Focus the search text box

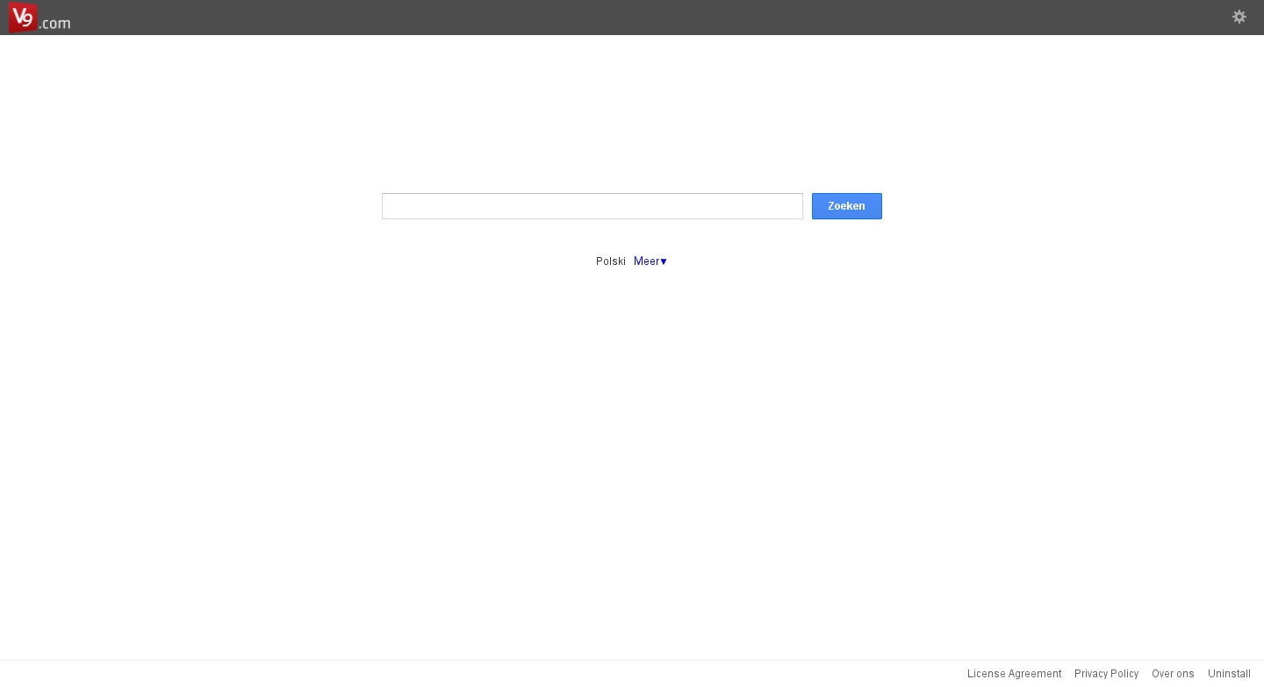point(592,206)
